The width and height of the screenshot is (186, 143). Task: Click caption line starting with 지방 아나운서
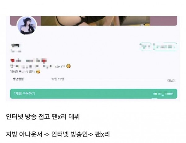(58, 134)
